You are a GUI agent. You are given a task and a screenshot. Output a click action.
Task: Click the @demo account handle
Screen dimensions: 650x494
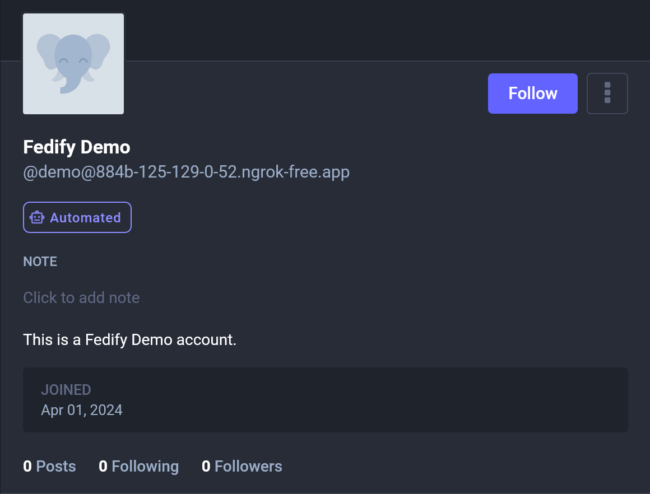[186, 172]
